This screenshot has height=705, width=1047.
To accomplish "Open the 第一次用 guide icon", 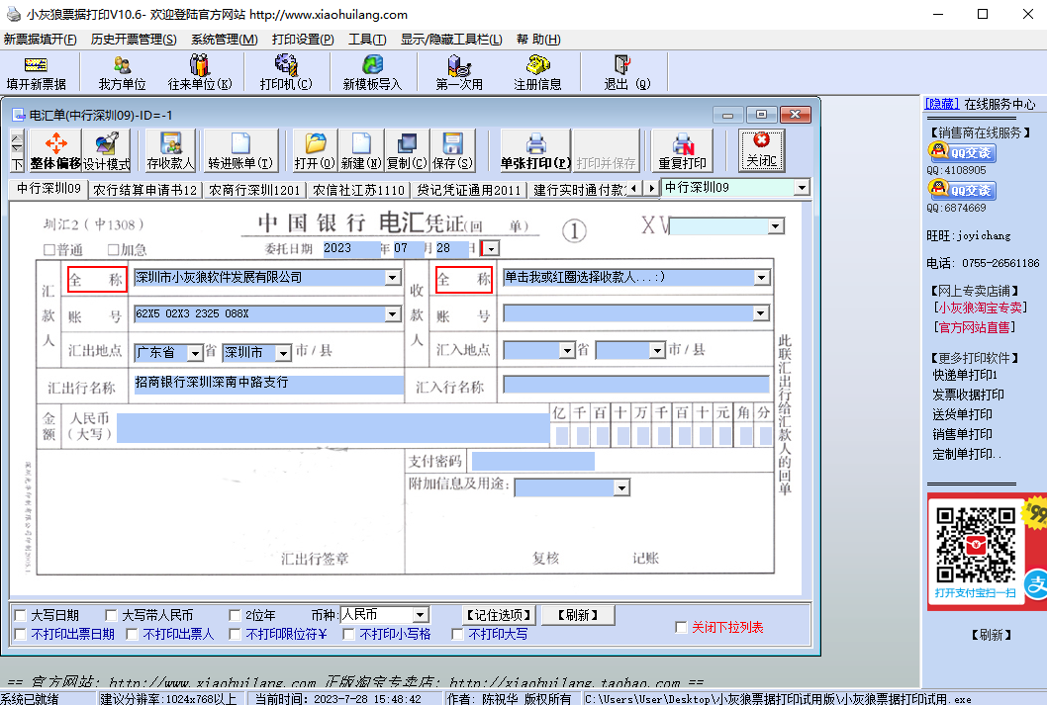I will 459,73.
